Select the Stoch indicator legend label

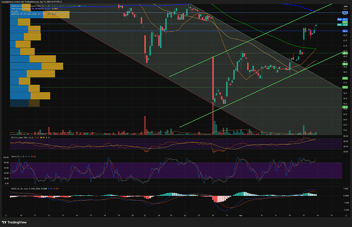click(x=15, y=157)
